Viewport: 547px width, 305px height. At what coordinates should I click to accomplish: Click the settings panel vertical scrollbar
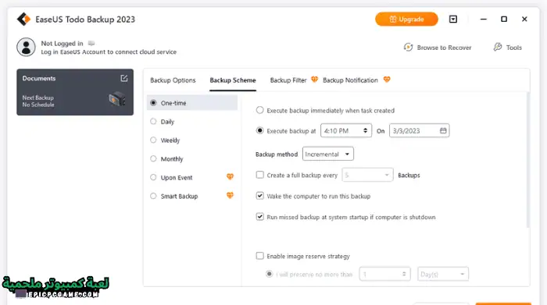click(x=528, y=160)
